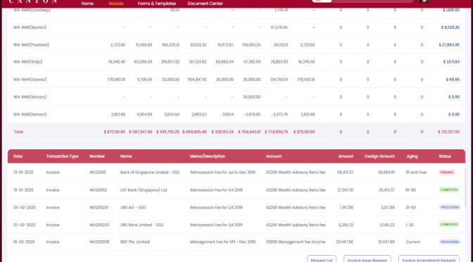Select the WA-RM10(Sandeep) row label
This screenshot has height=262, width=473.
coord(32,10)
